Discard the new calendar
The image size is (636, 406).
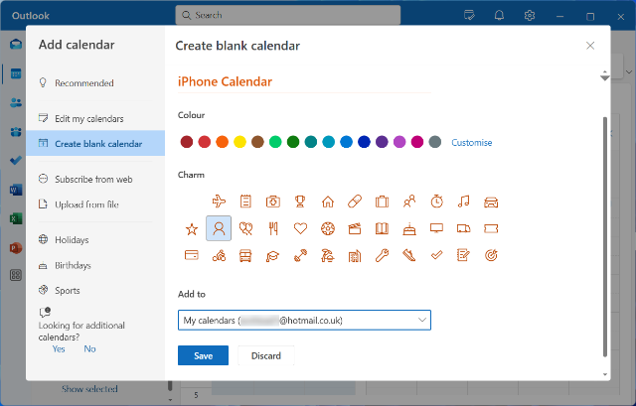pos(266,355)
